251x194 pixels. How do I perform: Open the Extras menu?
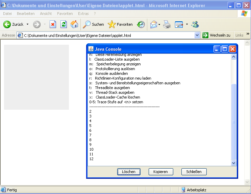83,14
